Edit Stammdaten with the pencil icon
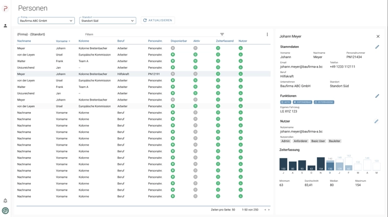The height and width of the screenshot is (217, 388). (x=377, y=47)
